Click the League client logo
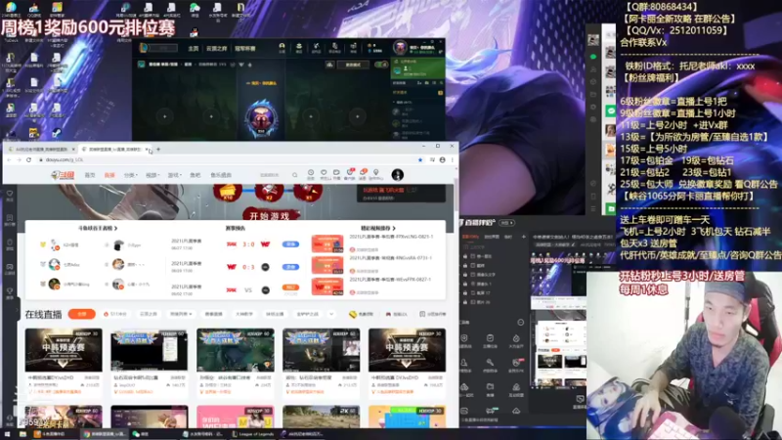Viewport: 782px width, 440px height. [x=144, y=48]
